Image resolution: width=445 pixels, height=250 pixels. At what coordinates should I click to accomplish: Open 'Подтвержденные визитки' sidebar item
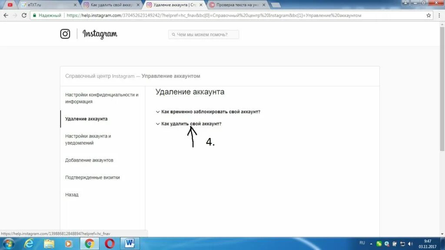coord(92,178)
